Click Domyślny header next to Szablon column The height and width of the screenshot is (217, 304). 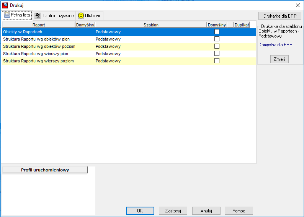click(217, 25)
